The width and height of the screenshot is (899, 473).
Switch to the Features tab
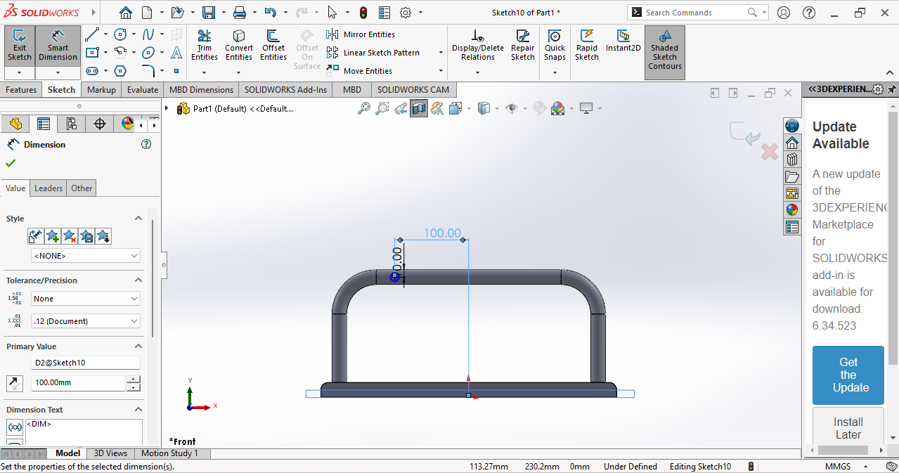click(21, 90)
